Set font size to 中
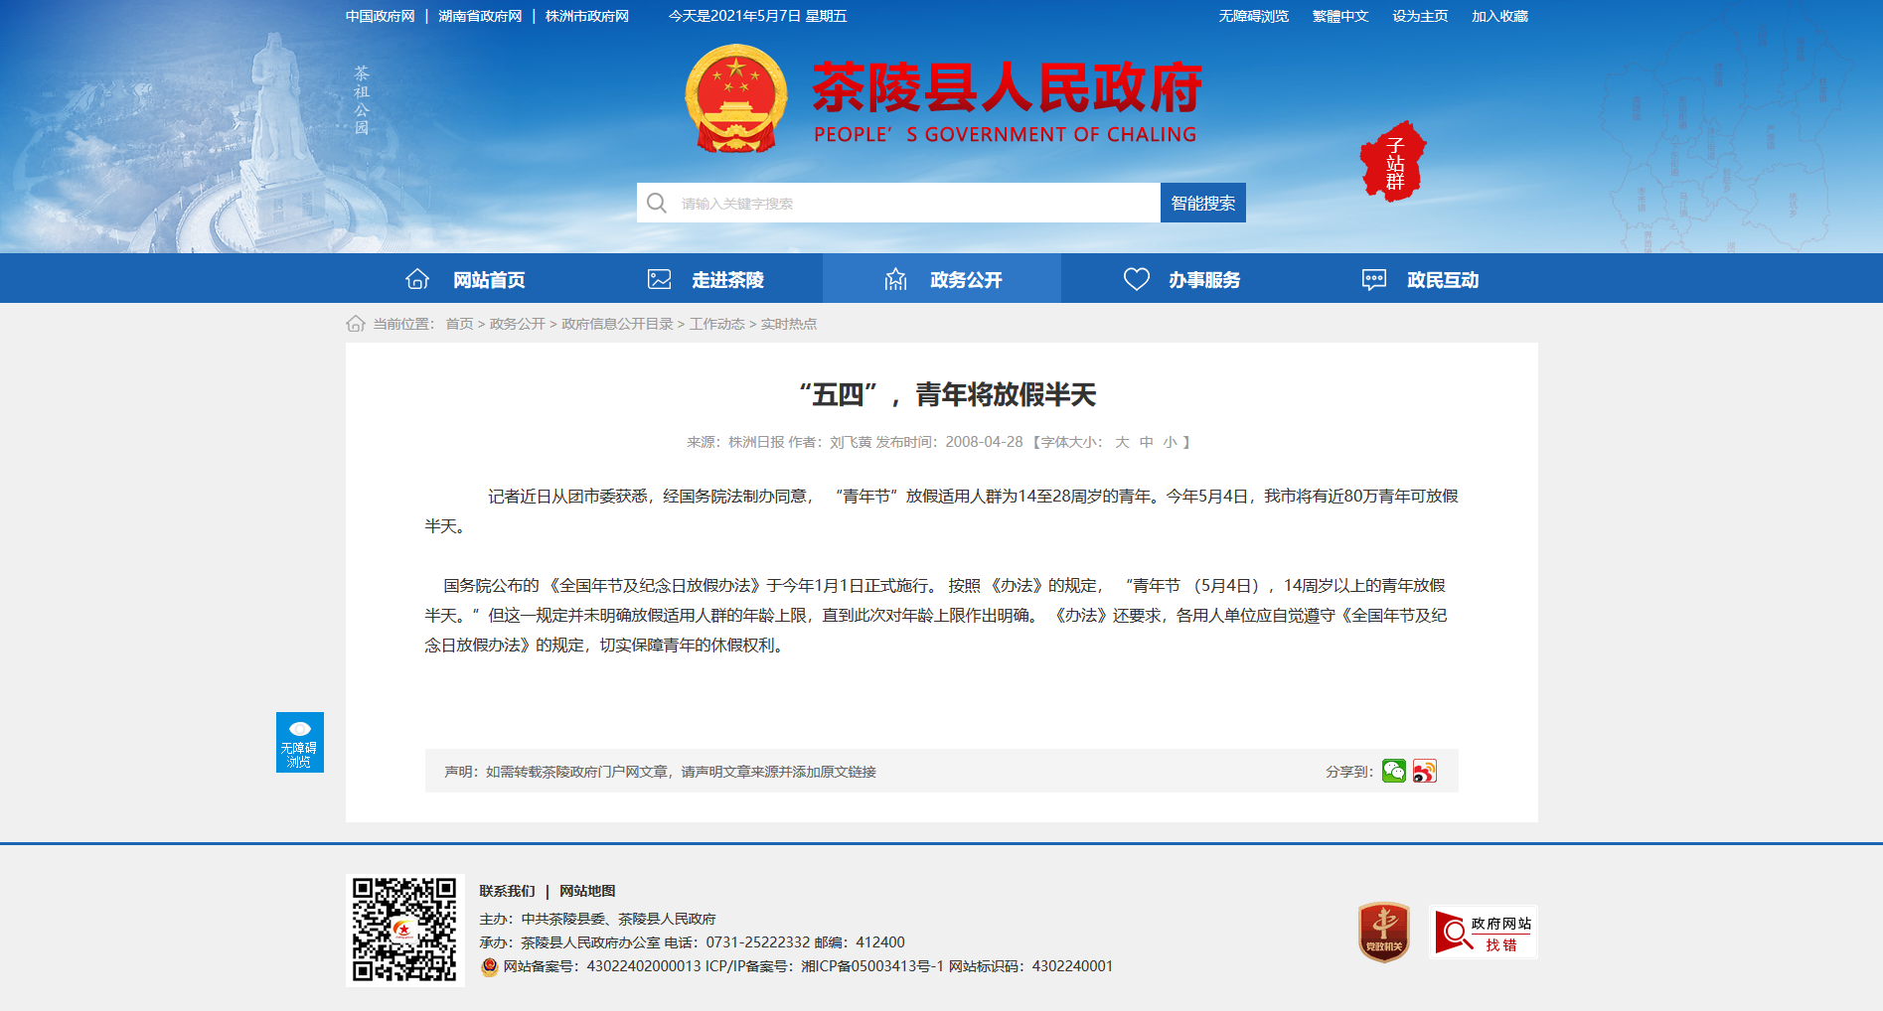This screenshot has width=1883, height=1011. 1146,442
